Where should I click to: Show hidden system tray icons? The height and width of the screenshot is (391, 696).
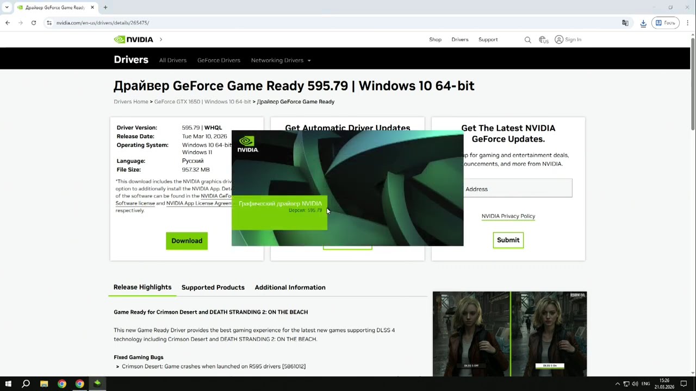pos(617,384)
